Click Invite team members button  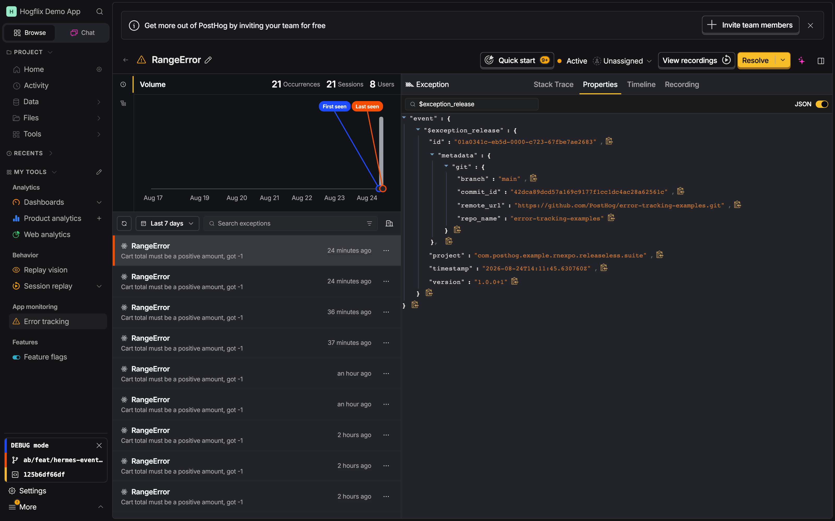pos(750,25)
